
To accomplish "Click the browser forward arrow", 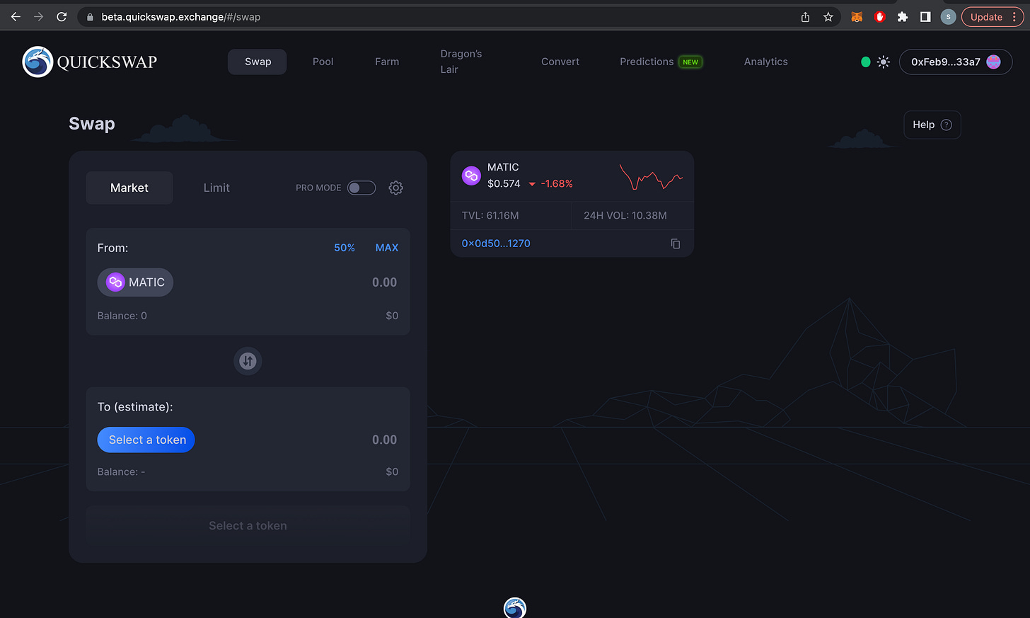I will [38, 17].
